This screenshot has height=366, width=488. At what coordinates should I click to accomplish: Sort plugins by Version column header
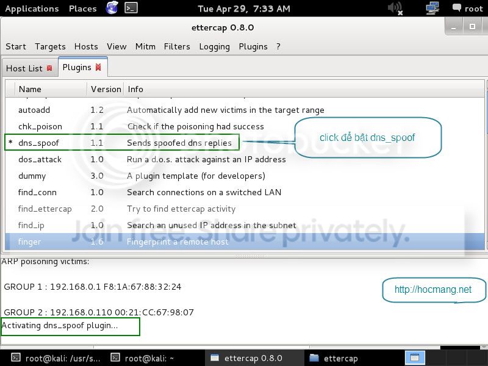pos(106,89)
